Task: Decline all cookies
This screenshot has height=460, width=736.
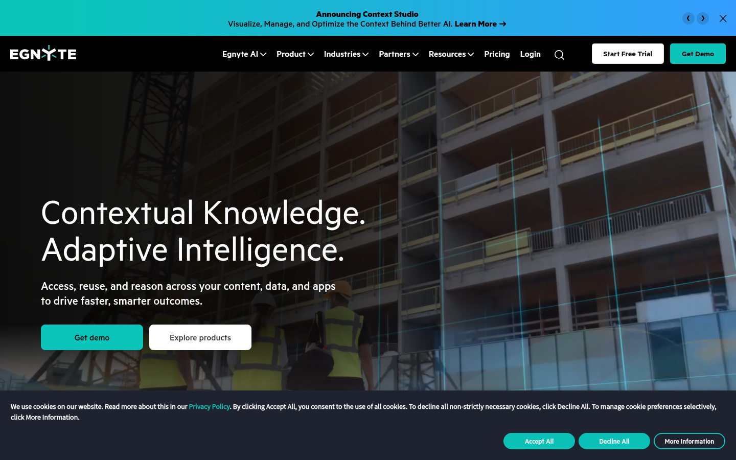Action: (x=614, y=441)
